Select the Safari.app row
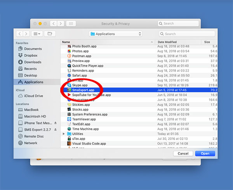 [x=139, y=76]
